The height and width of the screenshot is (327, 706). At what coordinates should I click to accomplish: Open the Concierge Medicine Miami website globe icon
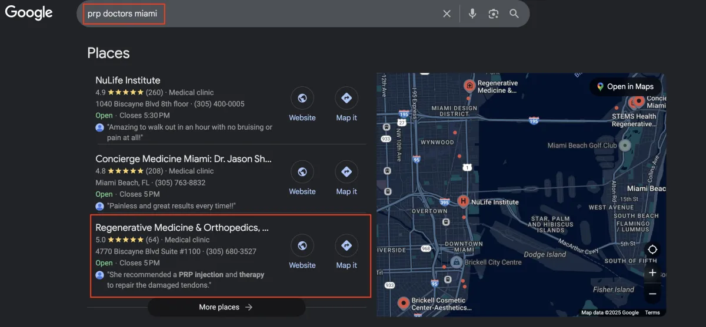click(x=302, y=172)
